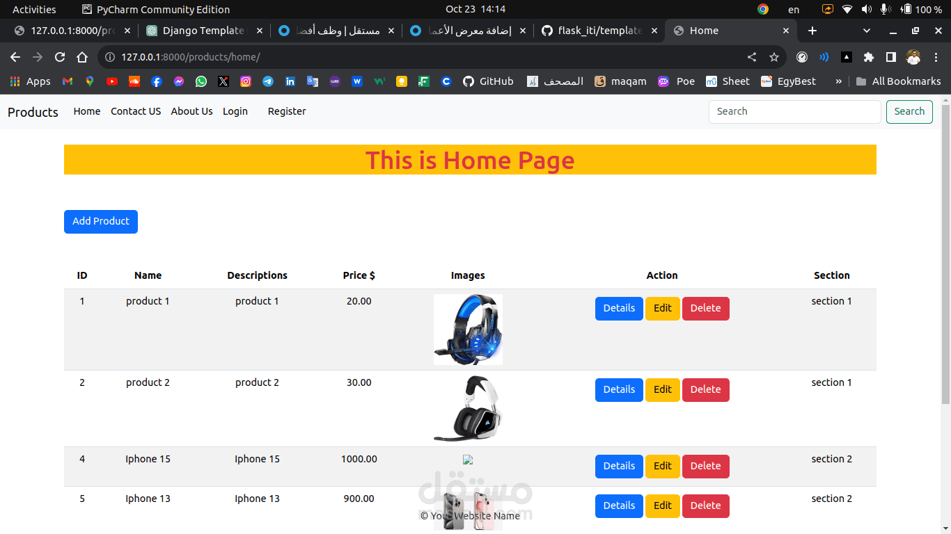This screenshot has width=951, height=534.
Task: Expand the hidden bookmarks chevron
Action: pos(838,81)
